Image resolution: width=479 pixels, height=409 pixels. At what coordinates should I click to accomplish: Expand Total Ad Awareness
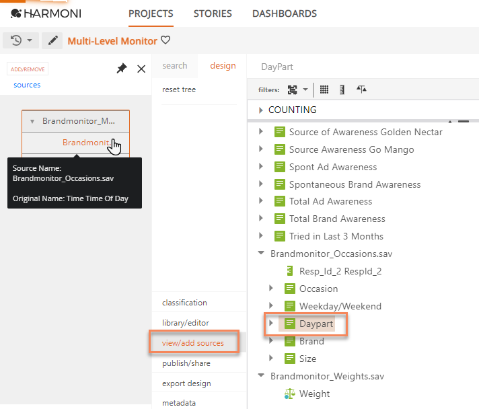point(260,201)
